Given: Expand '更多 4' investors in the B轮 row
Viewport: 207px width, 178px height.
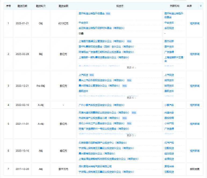Looking at the screenshot, I should click(x=131, y=68).
